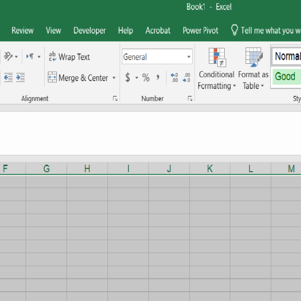The width and height of the screenshot is (301, 301).
Task: Click the text direction paragraph icon
Action: [30, 56]
